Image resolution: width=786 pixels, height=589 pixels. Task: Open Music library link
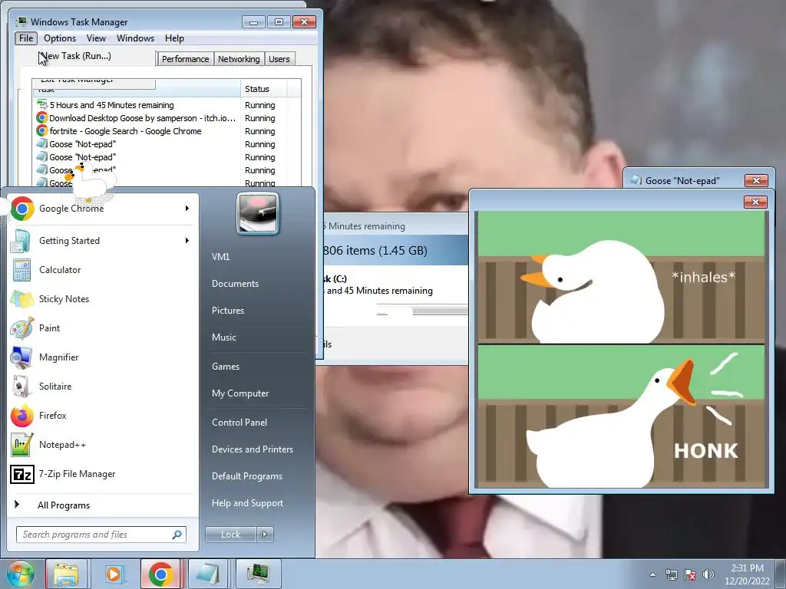coord(223,337)
